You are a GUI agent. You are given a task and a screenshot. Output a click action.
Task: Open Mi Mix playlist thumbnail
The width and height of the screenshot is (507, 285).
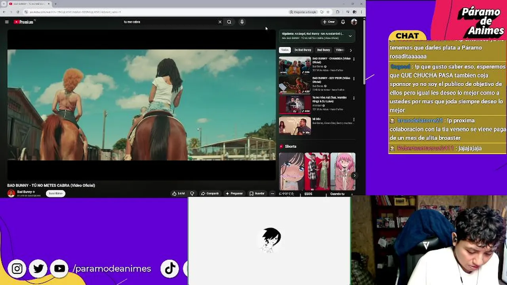(x=295, y=126)
